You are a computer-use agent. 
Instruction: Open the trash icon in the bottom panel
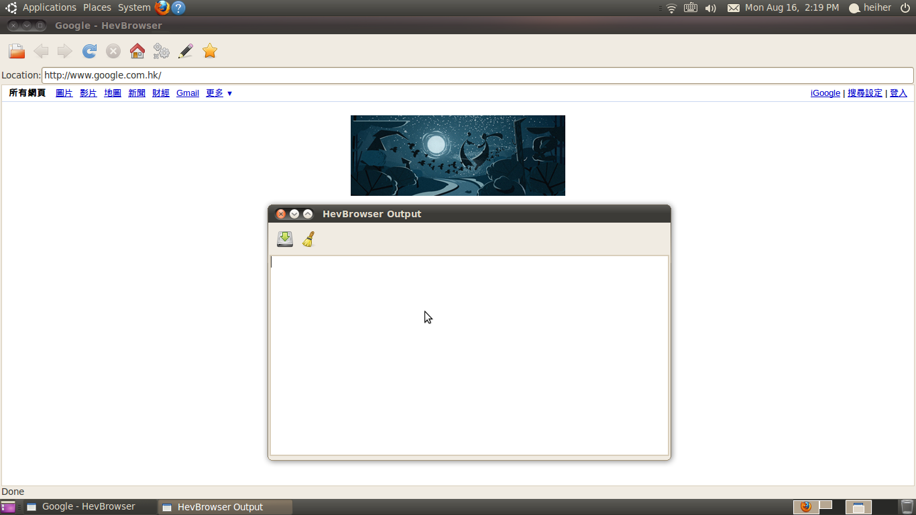click(x=907, y=507)
